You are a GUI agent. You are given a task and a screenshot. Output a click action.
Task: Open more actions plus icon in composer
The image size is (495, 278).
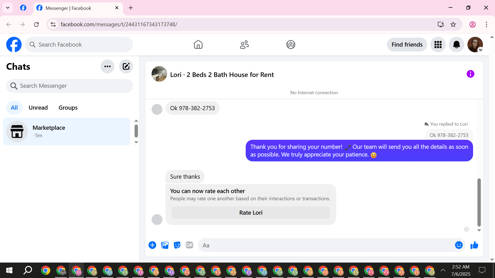tap(152, 245)
